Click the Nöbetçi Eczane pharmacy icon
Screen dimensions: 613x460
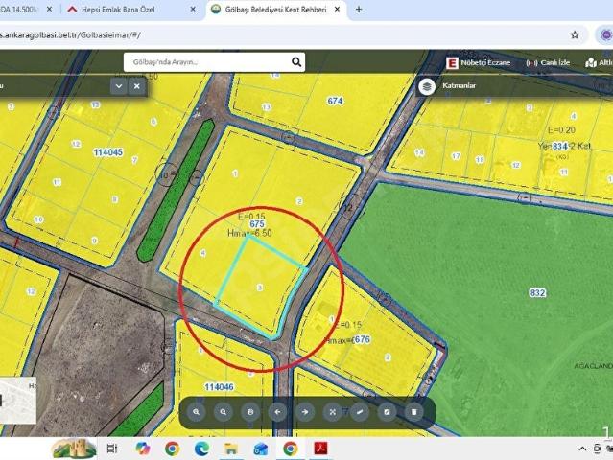tap(452, 63)
